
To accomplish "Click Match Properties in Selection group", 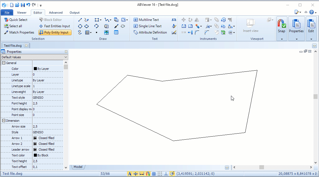I will [19, 32].
